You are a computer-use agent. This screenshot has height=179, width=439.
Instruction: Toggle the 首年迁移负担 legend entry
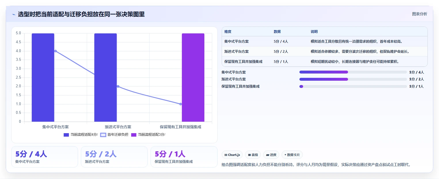point(114,135)
